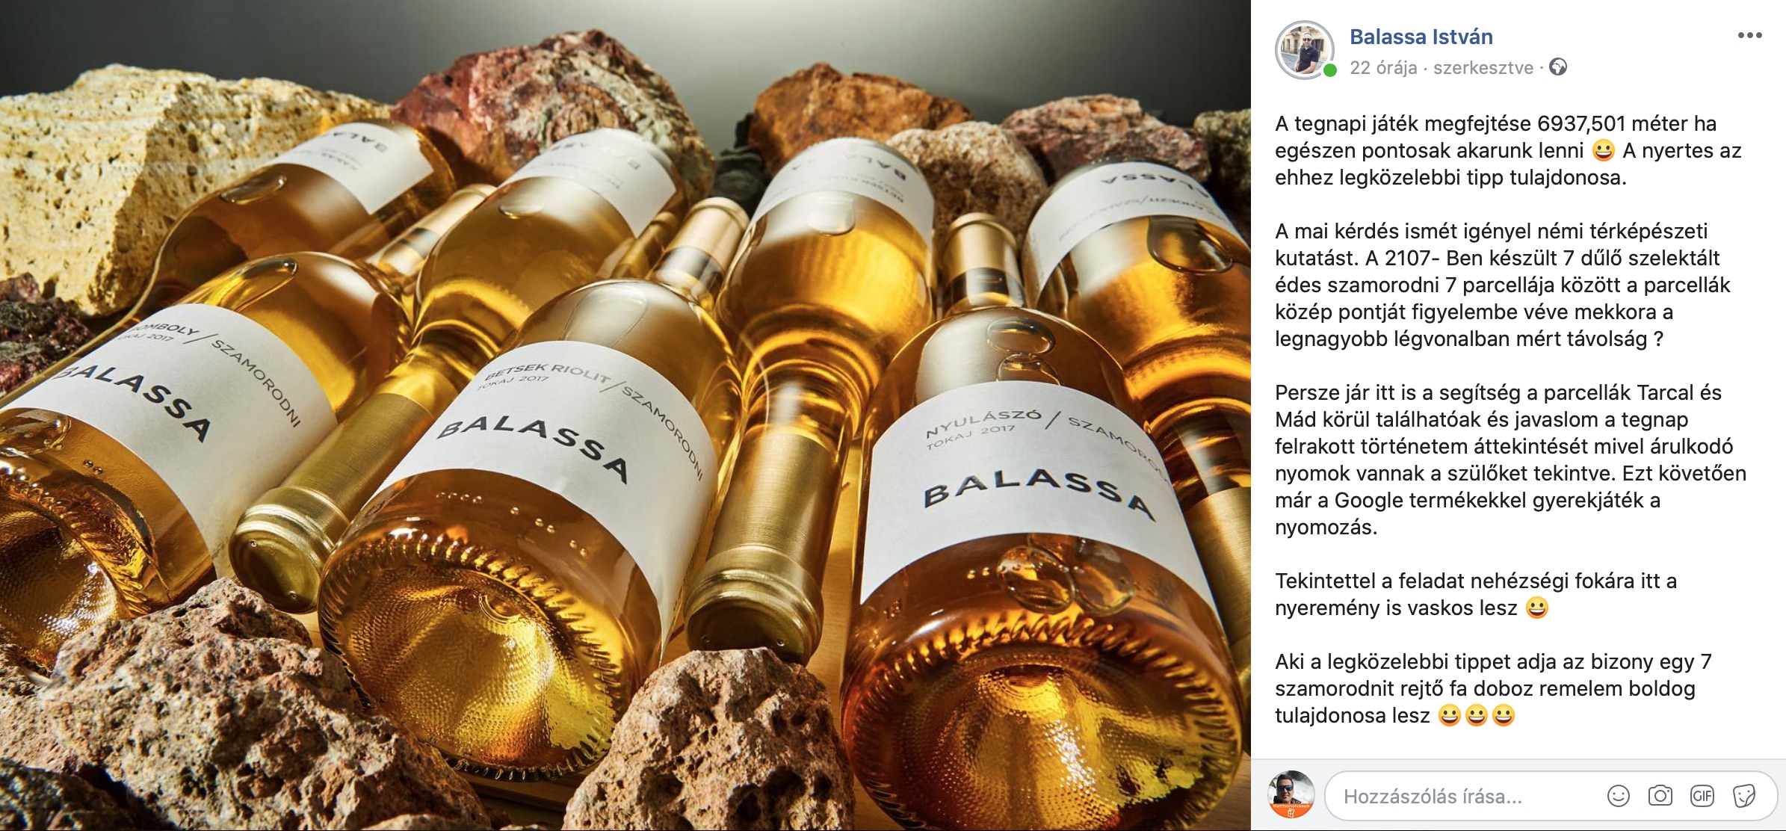Open the GIF picker in comment box
1786x831 pixels.
pos(1702,796)
